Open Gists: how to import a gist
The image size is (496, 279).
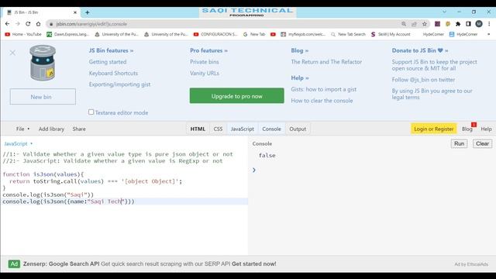[x=324, y=89]
